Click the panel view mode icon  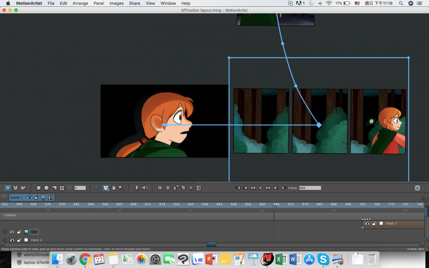pos(23,188)
